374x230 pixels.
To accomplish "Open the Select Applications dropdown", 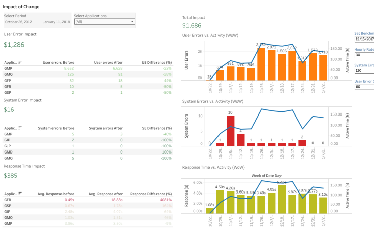I will (104, 22).
